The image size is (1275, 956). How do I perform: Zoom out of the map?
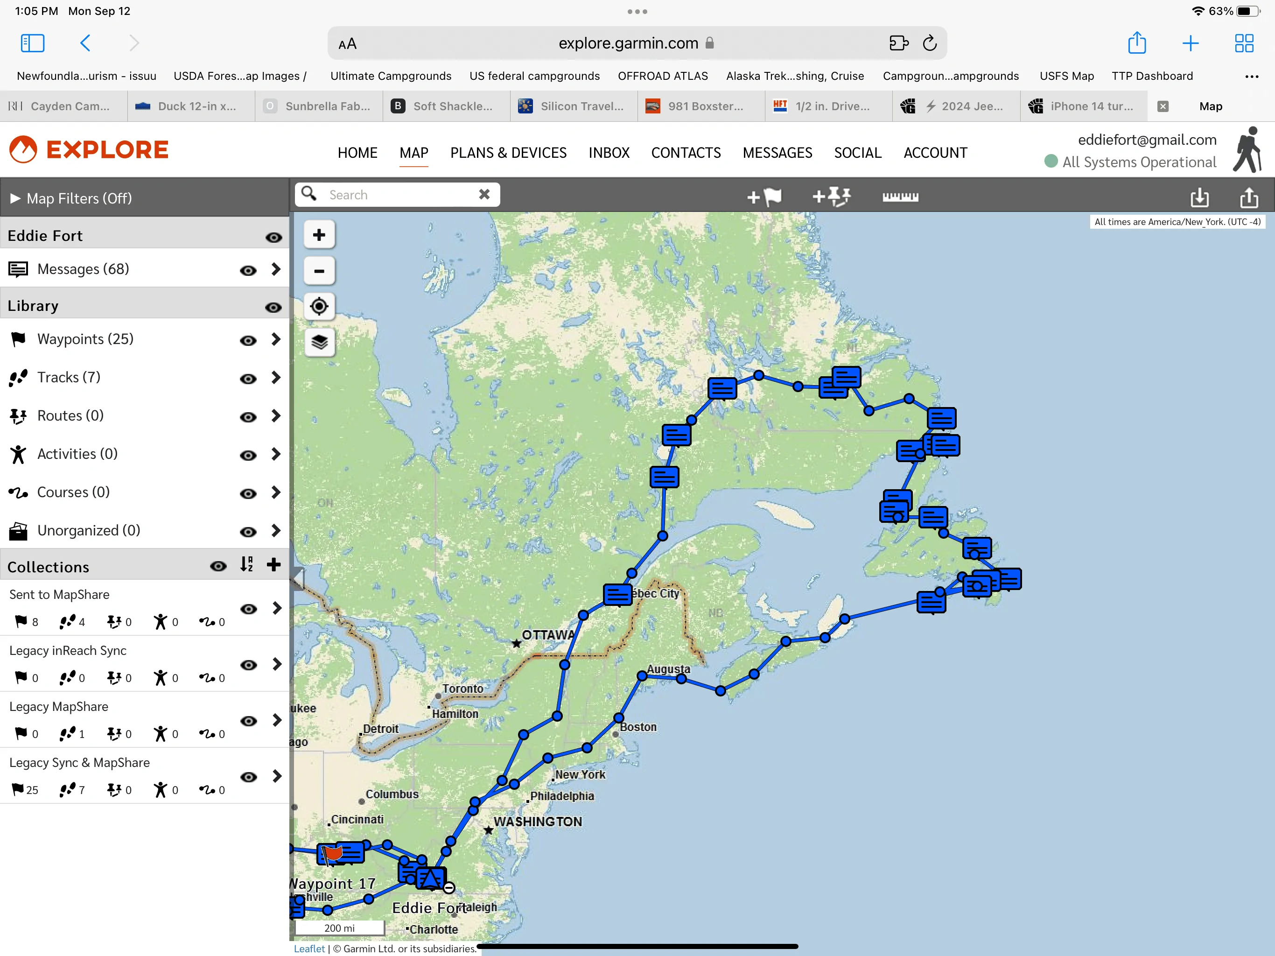319,270
